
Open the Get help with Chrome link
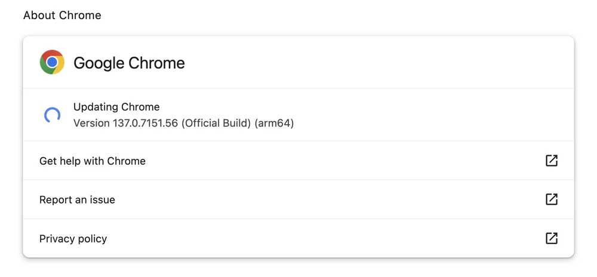click(x=93, y=161)
